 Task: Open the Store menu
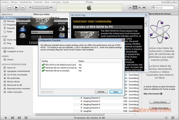47,2
